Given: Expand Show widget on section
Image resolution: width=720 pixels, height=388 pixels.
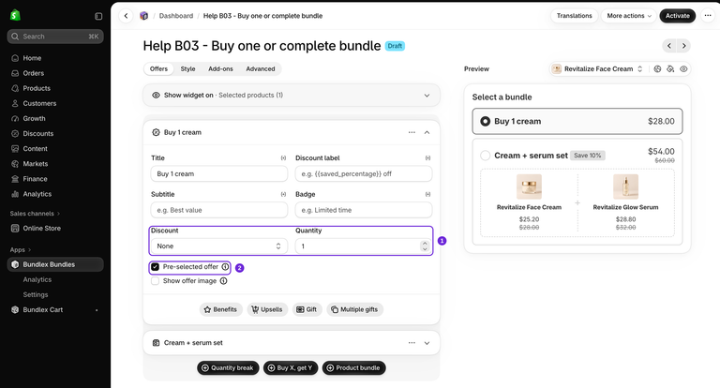Looking at the screenshot, I should [427, 96].
